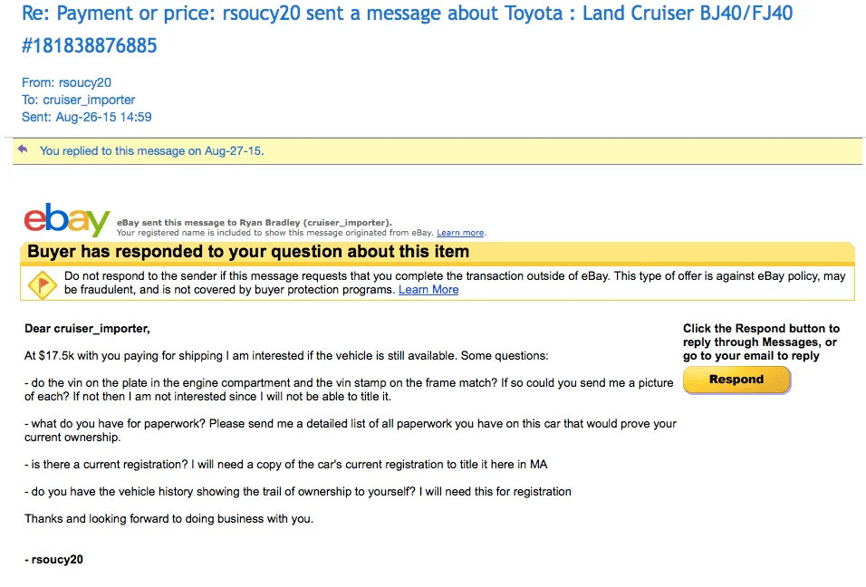Click the Buyer has responded heading banner

[x=437, y=252]
